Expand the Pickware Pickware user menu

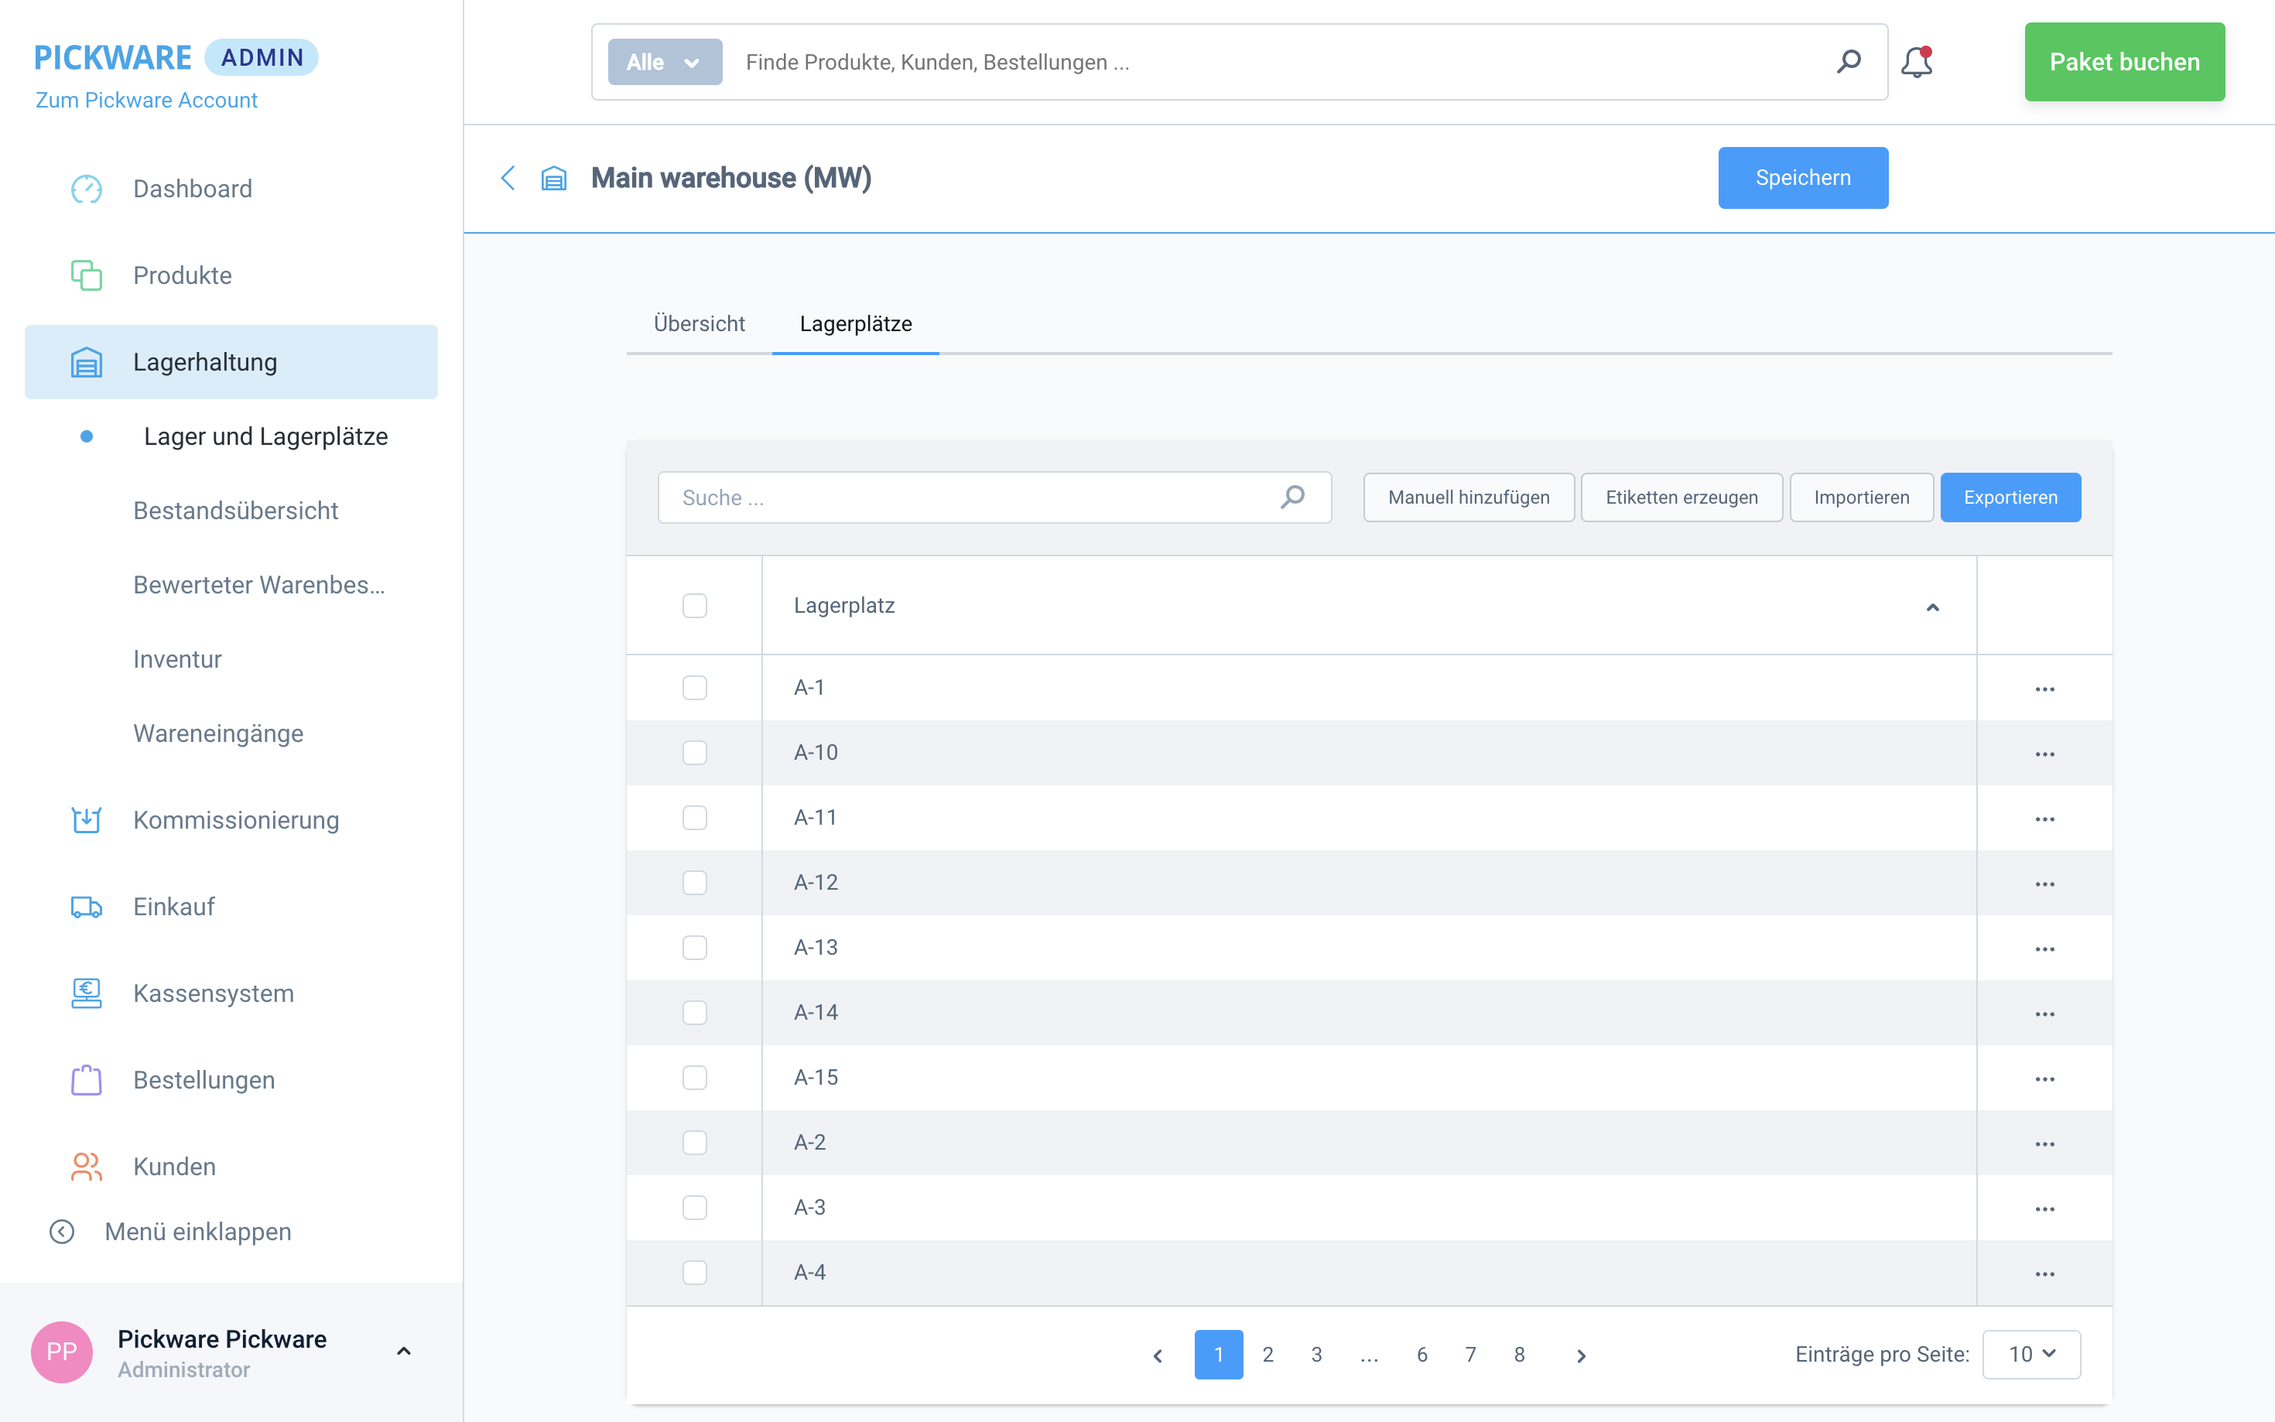click(403, 1352)
